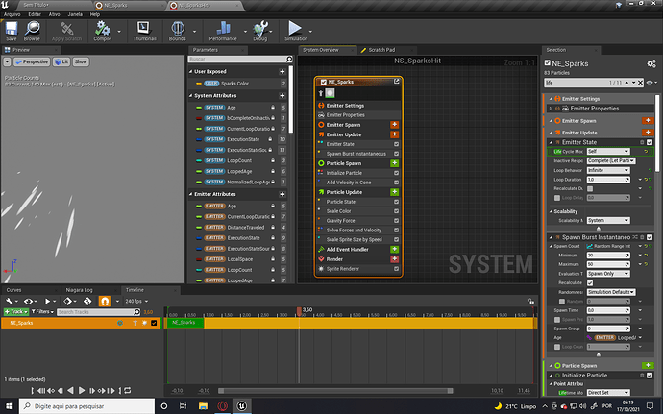The width and height of the screenshot is (663, 414).
Task: Add module to Particle Spawn in node
Action: click(394, 163)
